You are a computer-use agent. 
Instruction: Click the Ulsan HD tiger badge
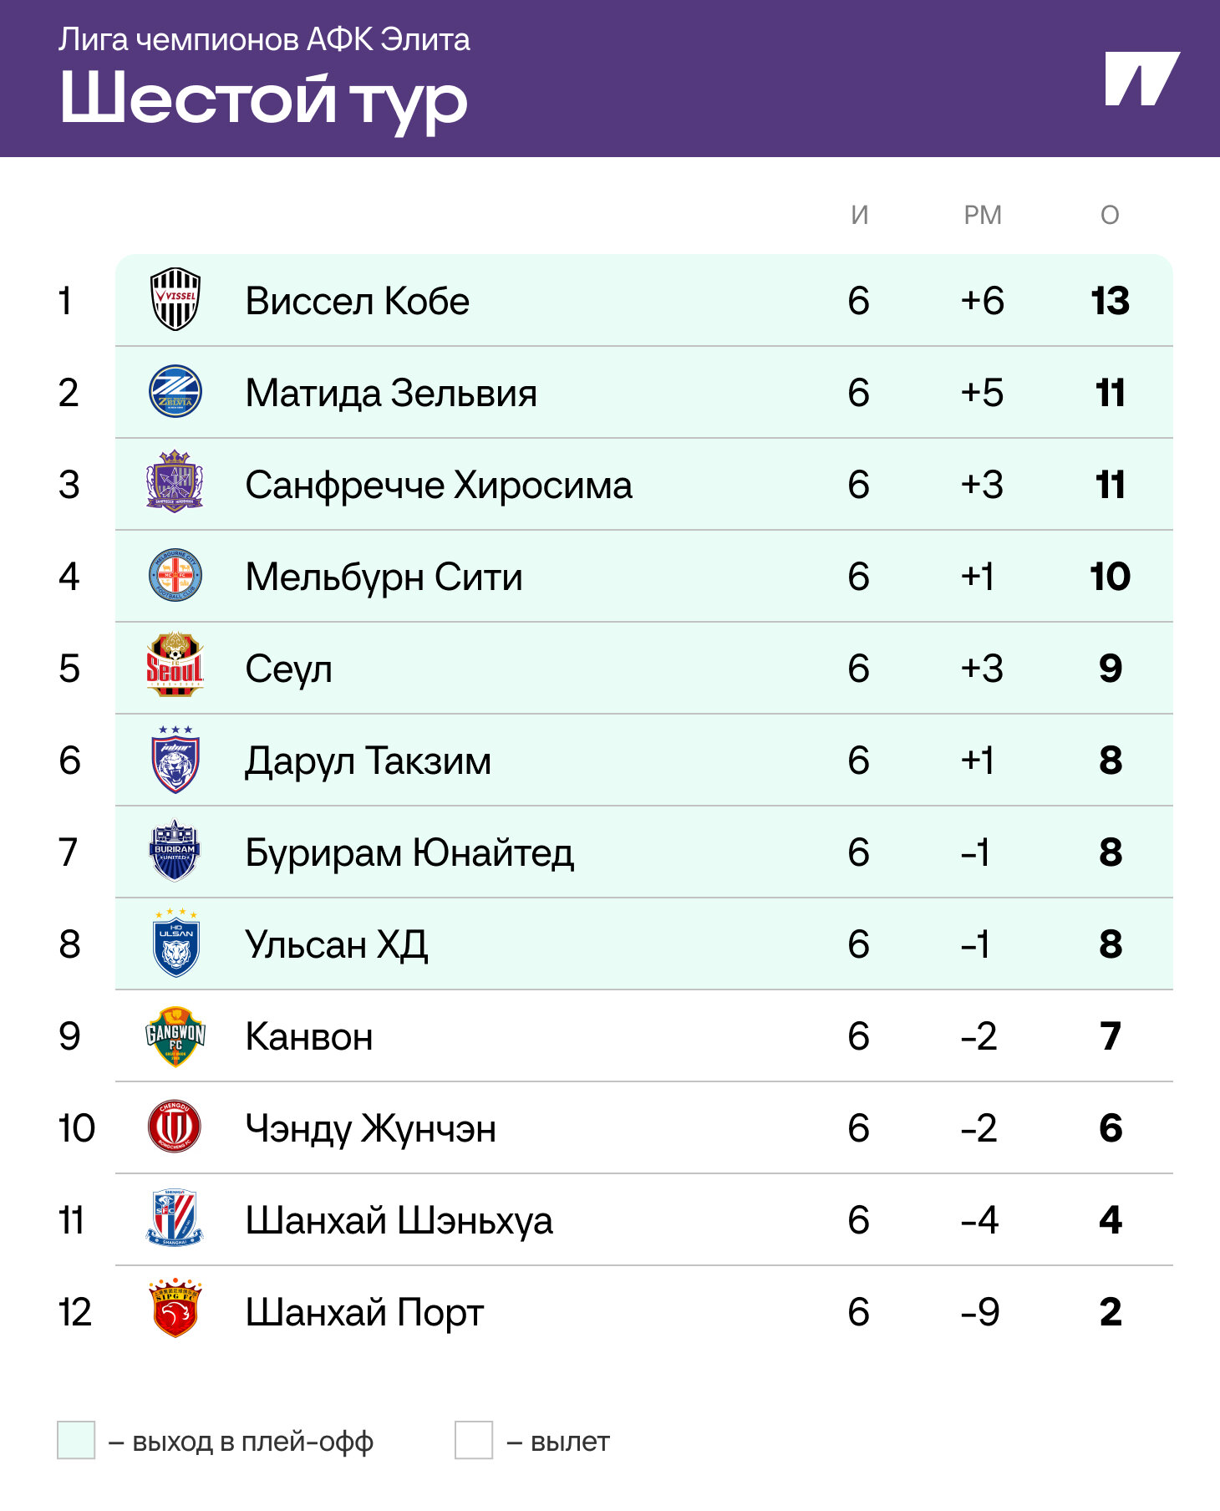click(175, 944)
